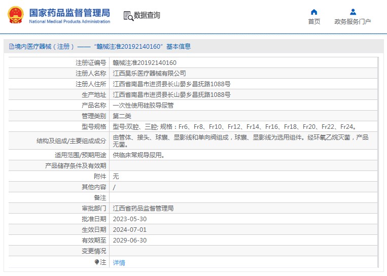Select the 附件 value 无
387x276 pixels.
116,176
